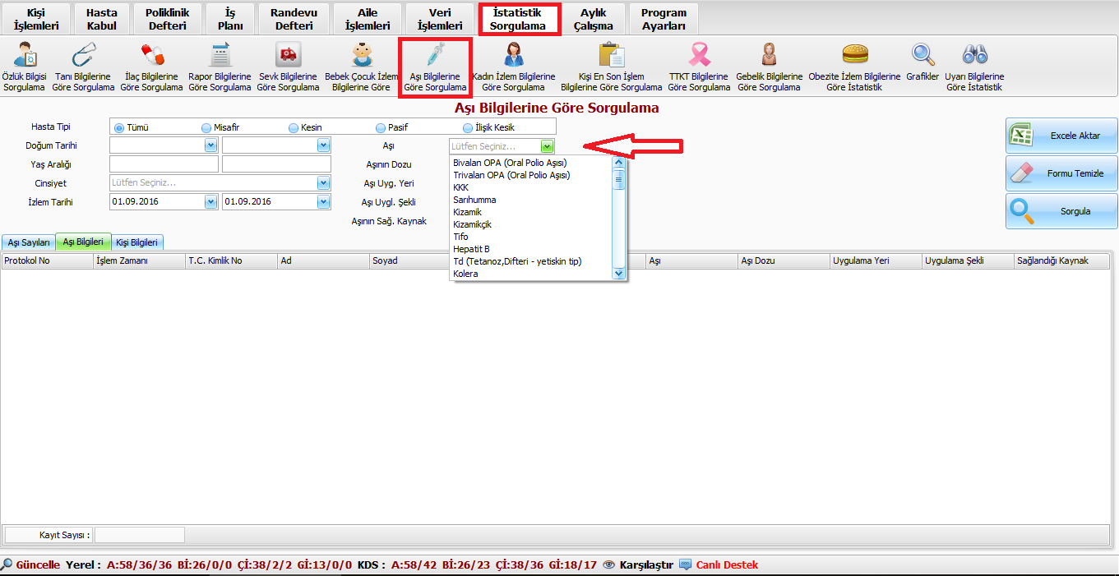The width and height of the screenshot is (1119, 576).
Task: Collapse the Aşı dropdown via its arrow
Action: coord(547,146)
